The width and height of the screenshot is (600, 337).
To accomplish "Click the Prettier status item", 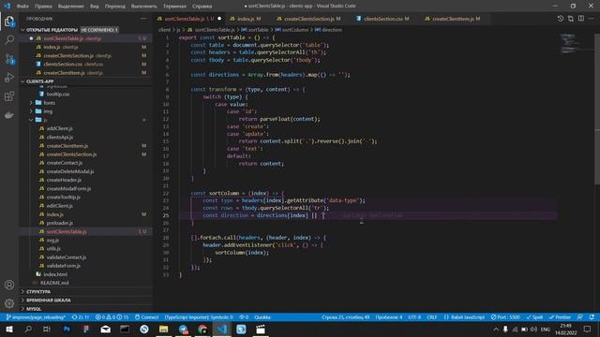I will [x=560, y=317].
